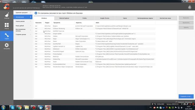
Task: Open the taskbar clock showing 14:17
Action: pos(189,108)
